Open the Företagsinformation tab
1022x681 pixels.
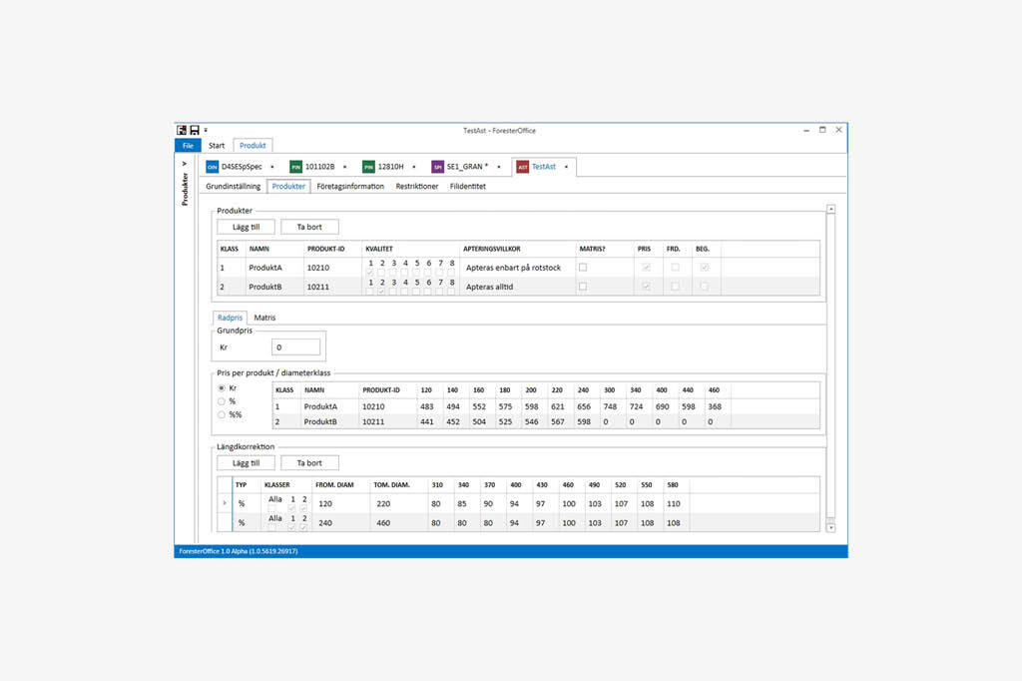(350, 187)
